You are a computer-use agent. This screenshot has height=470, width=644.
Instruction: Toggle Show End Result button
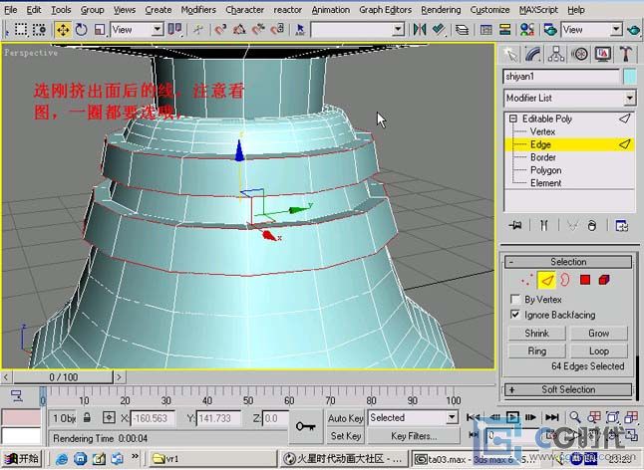[x=543, y=225]
